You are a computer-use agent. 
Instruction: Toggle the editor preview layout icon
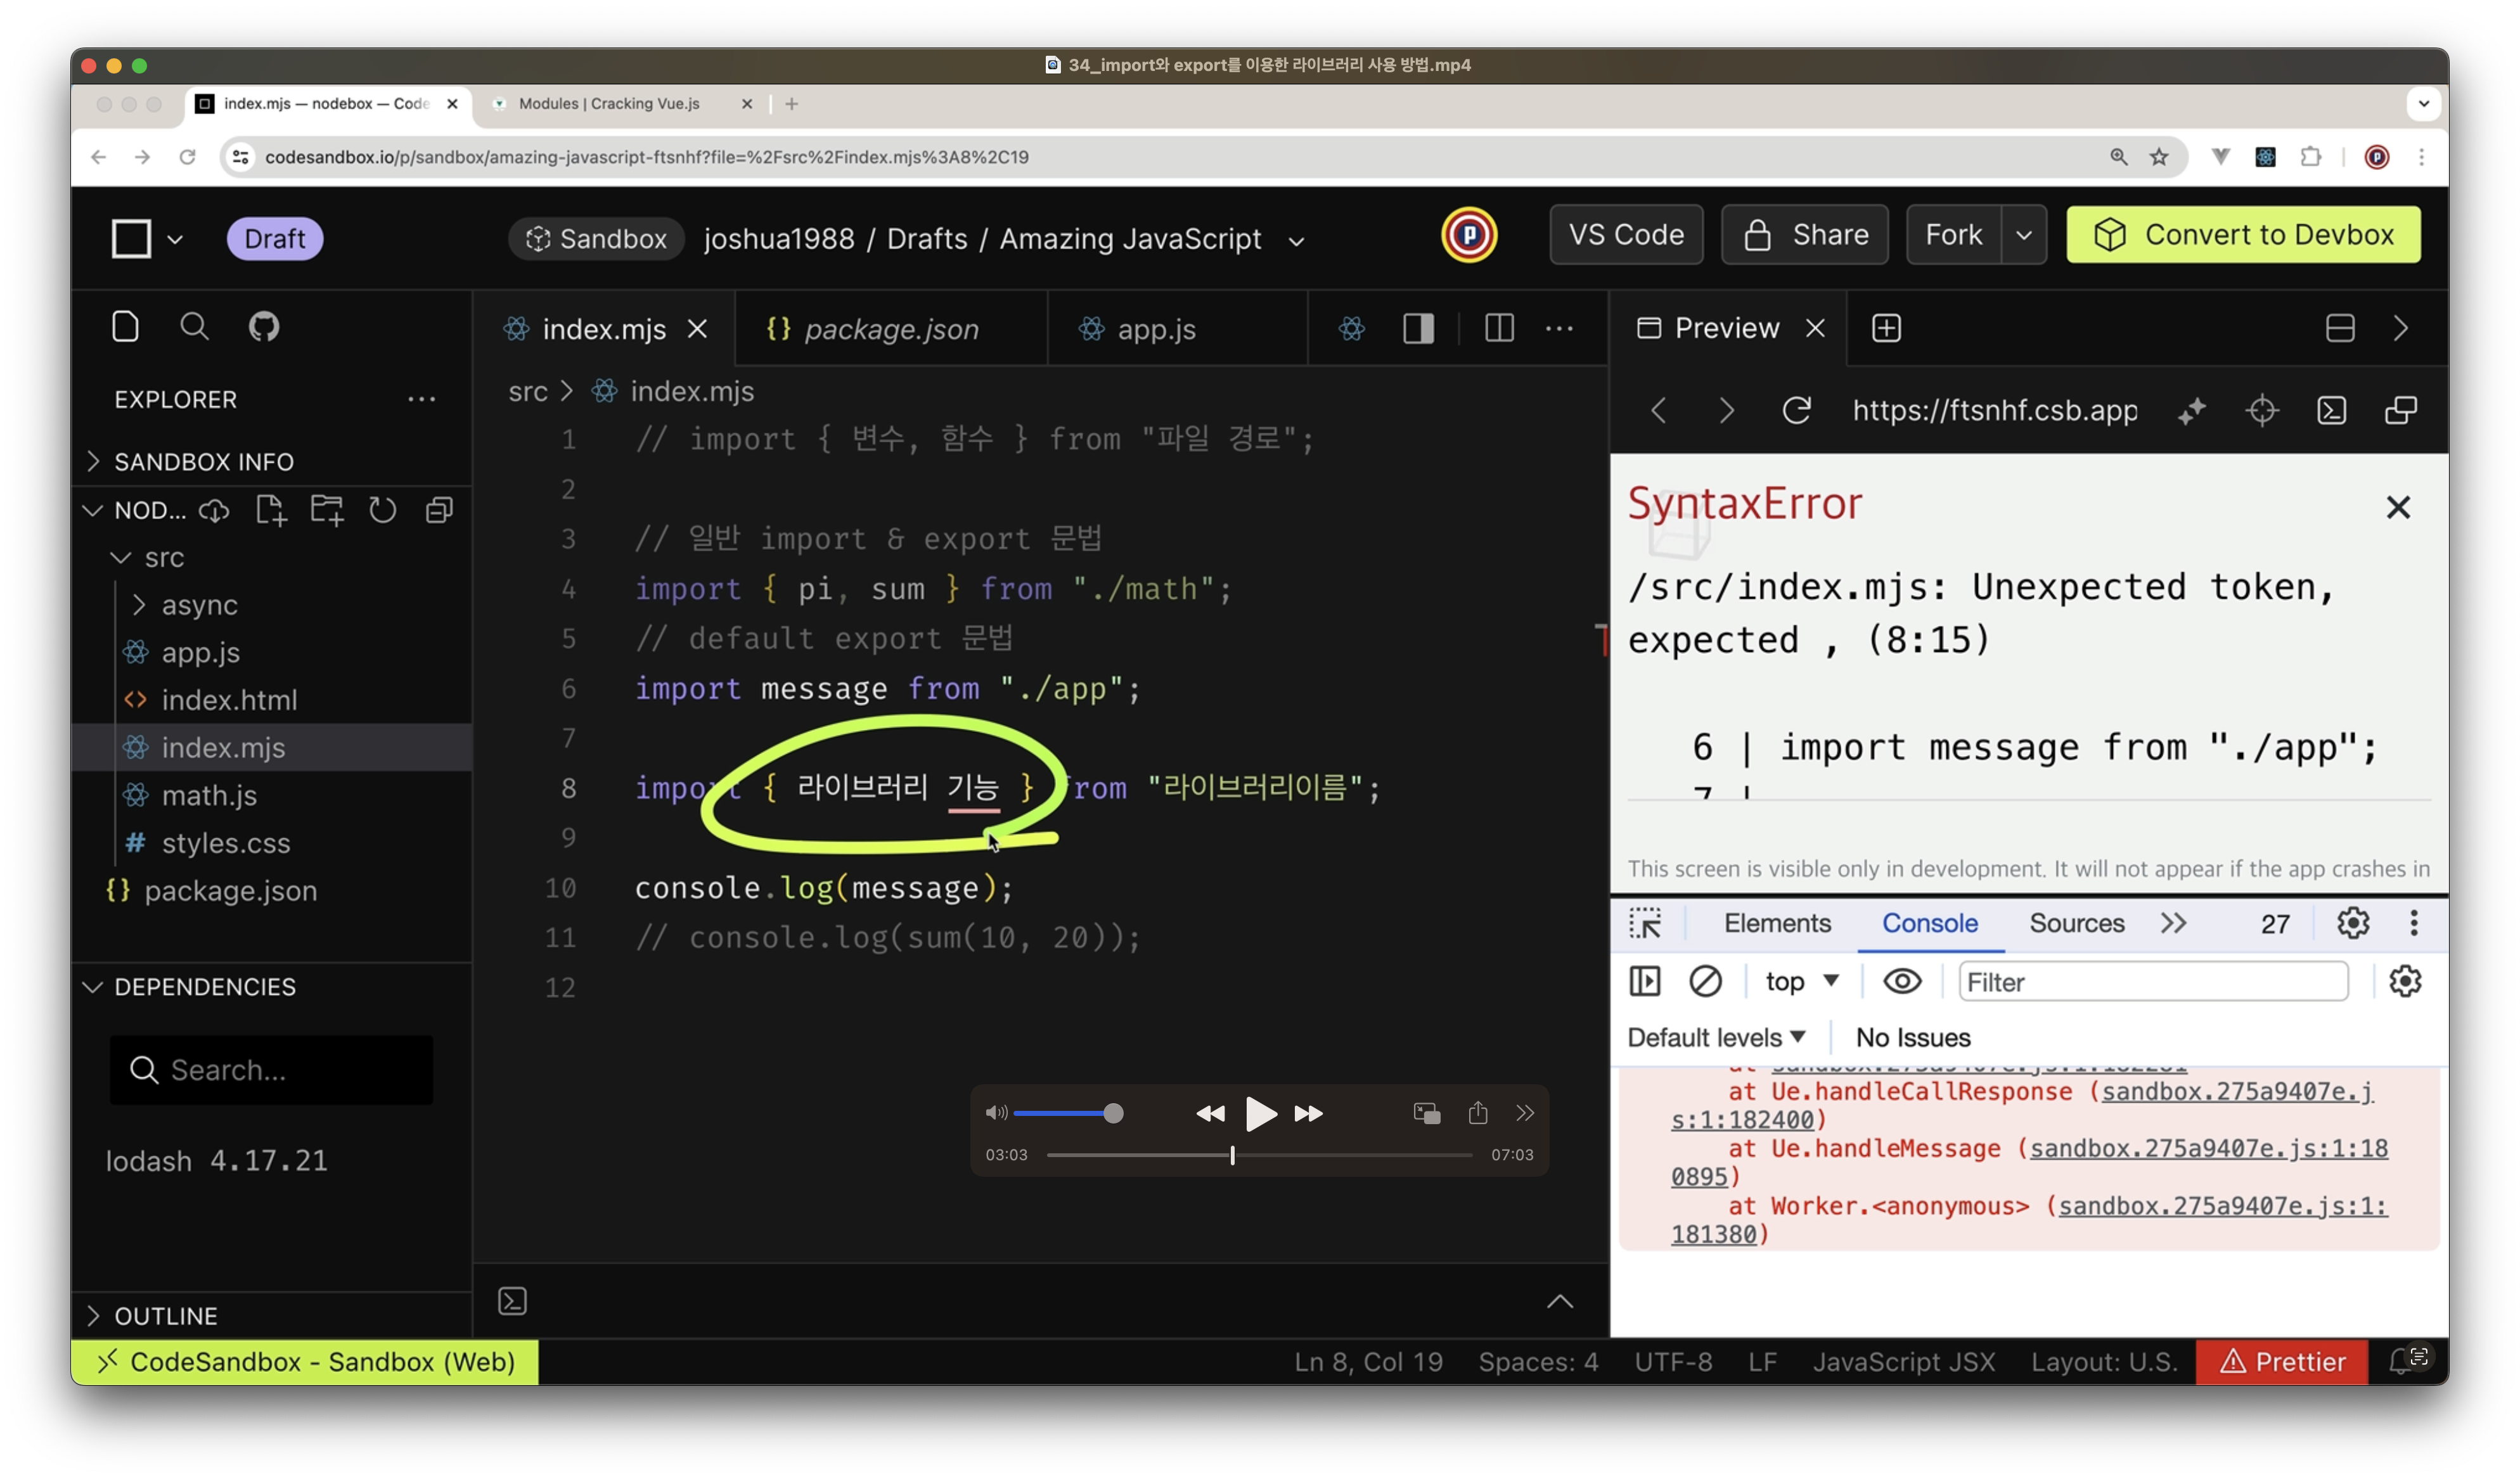[x=1418, y=328]
